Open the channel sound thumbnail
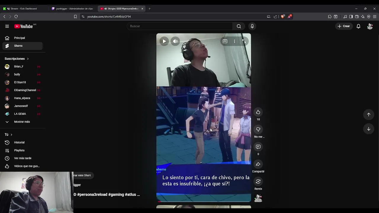The image size is (379, 213). [258, 198]
